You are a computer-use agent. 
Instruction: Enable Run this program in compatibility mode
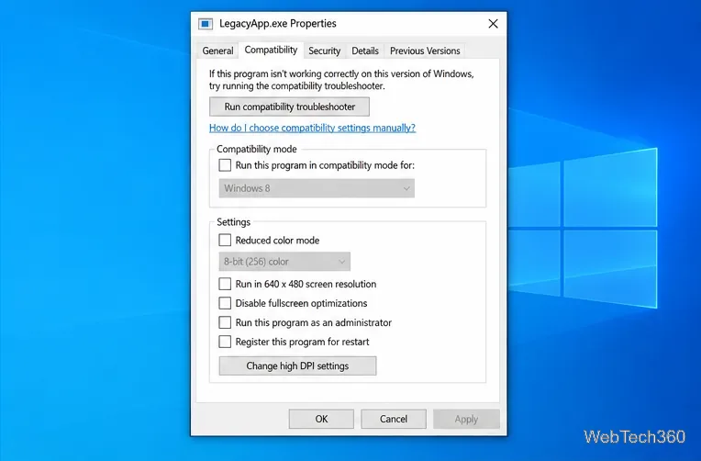tap(225, 165)
